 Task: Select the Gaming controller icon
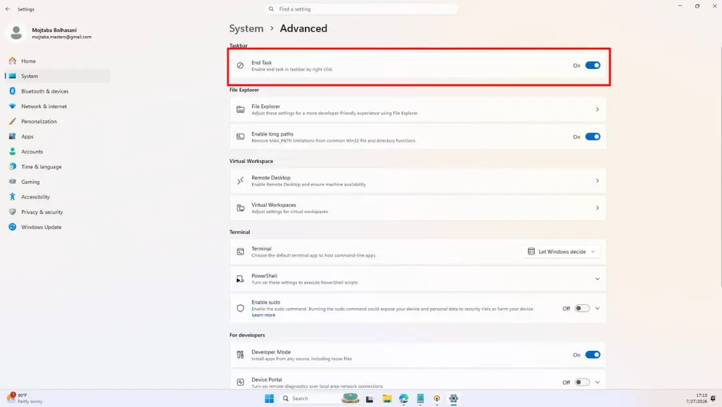[13, 181]
